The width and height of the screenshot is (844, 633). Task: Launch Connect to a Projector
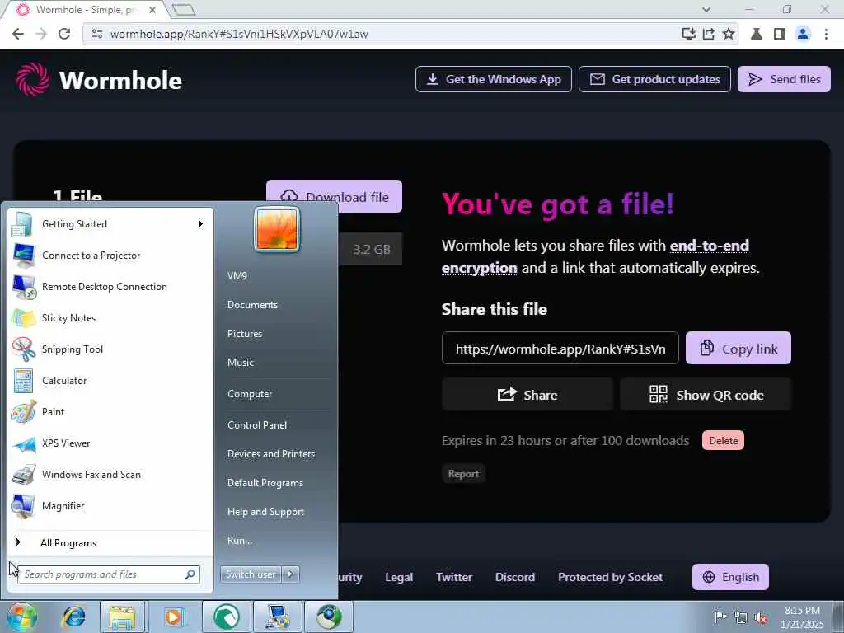point(110,256)
